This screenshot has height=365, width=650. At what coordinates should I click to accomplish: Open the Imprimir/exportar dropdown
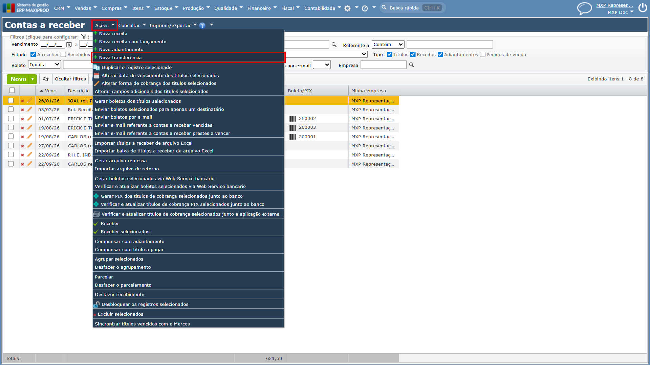173,25
